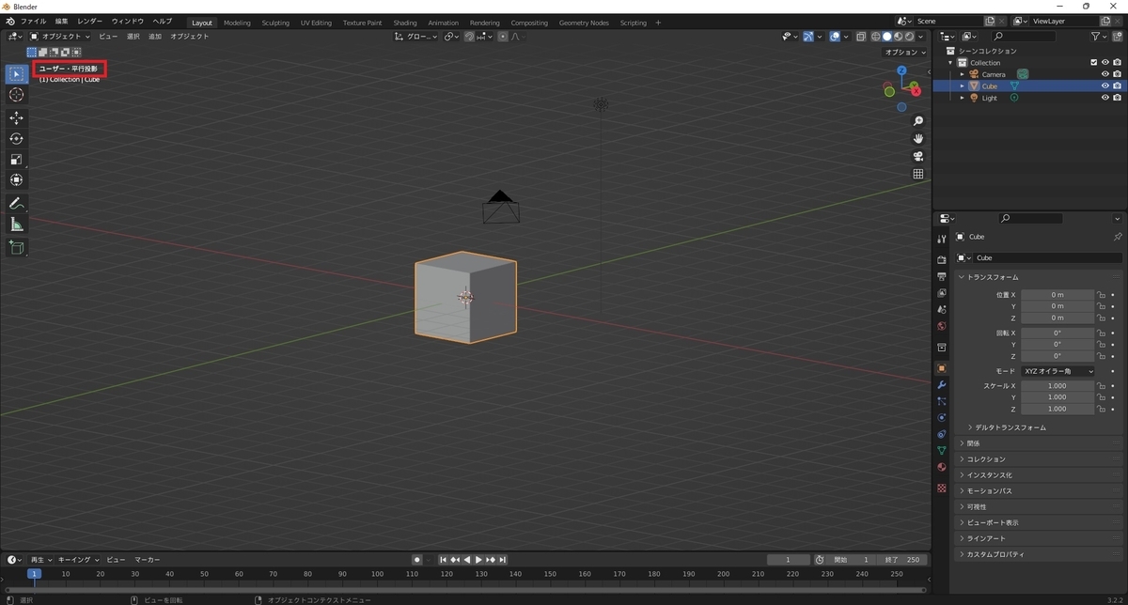The image size is (1128, 605).
Task: Open the Texture properties checker tab
Action: (x=941, y=489)
